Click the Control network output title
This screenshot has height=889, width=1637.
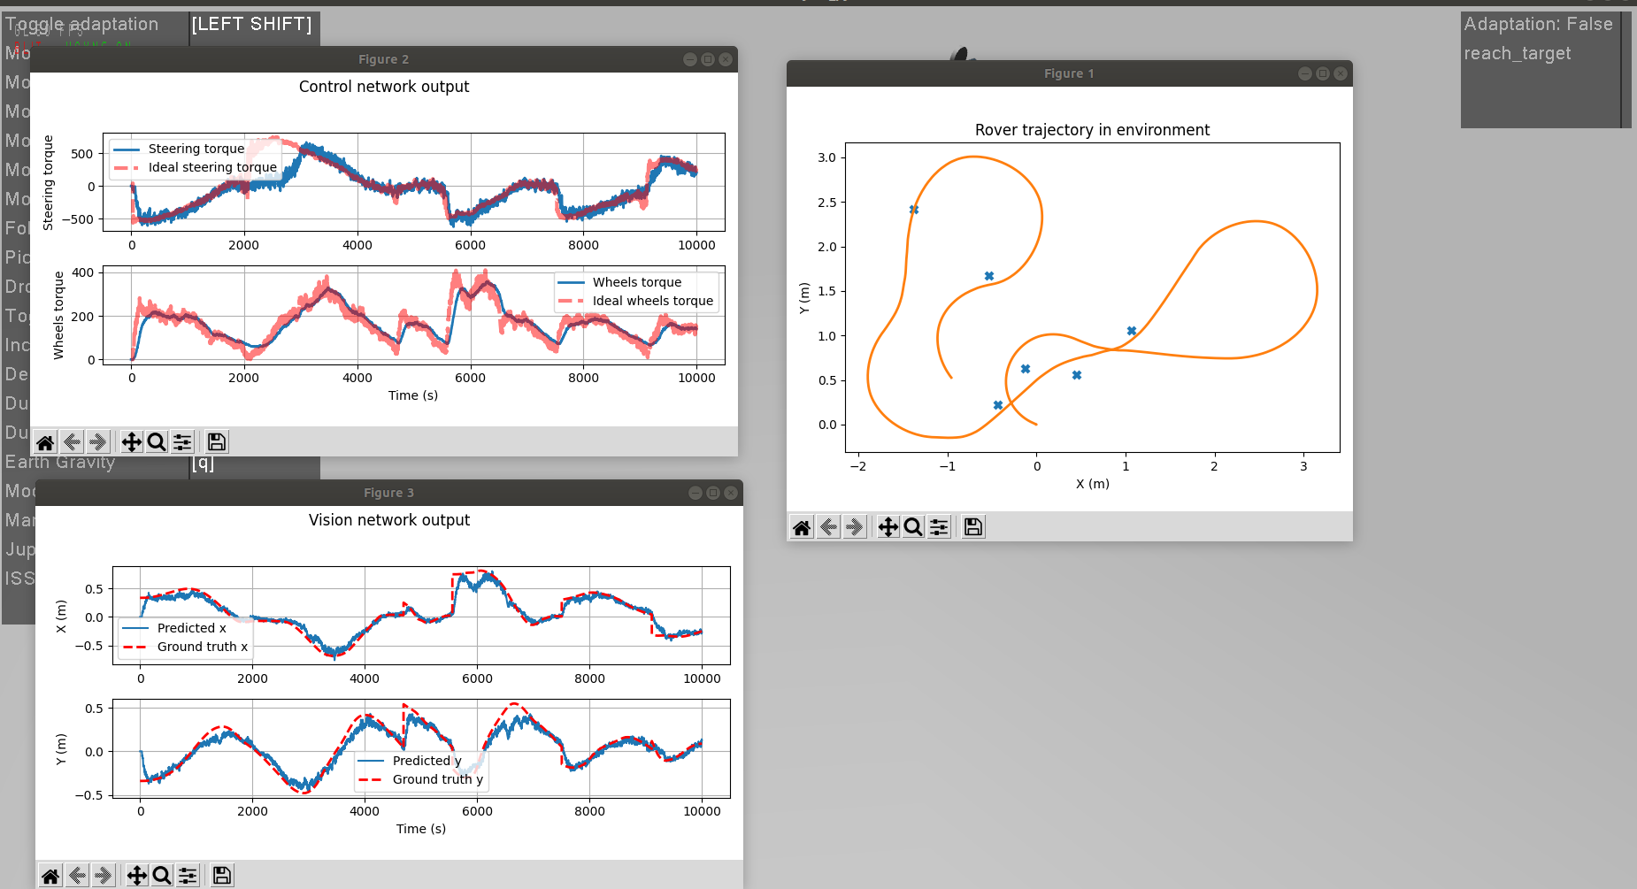point(384,87)
